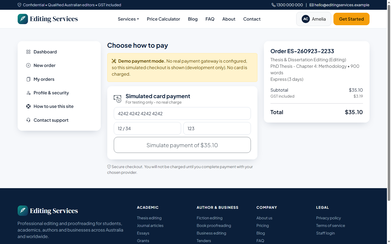The width and height of the screenshot is (391, 244).
Task: Open About in the top navigation
Action: (x=229, y=19)
